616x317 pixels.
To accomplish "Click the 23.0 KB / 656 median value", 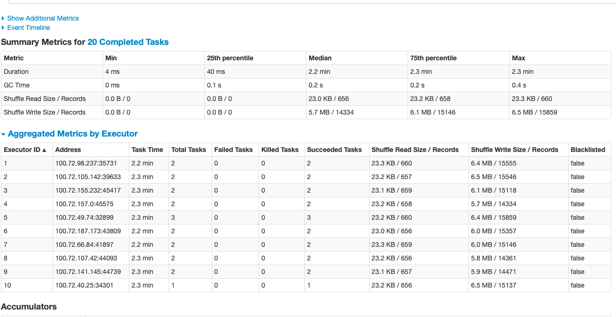I will tap(329, 99).
